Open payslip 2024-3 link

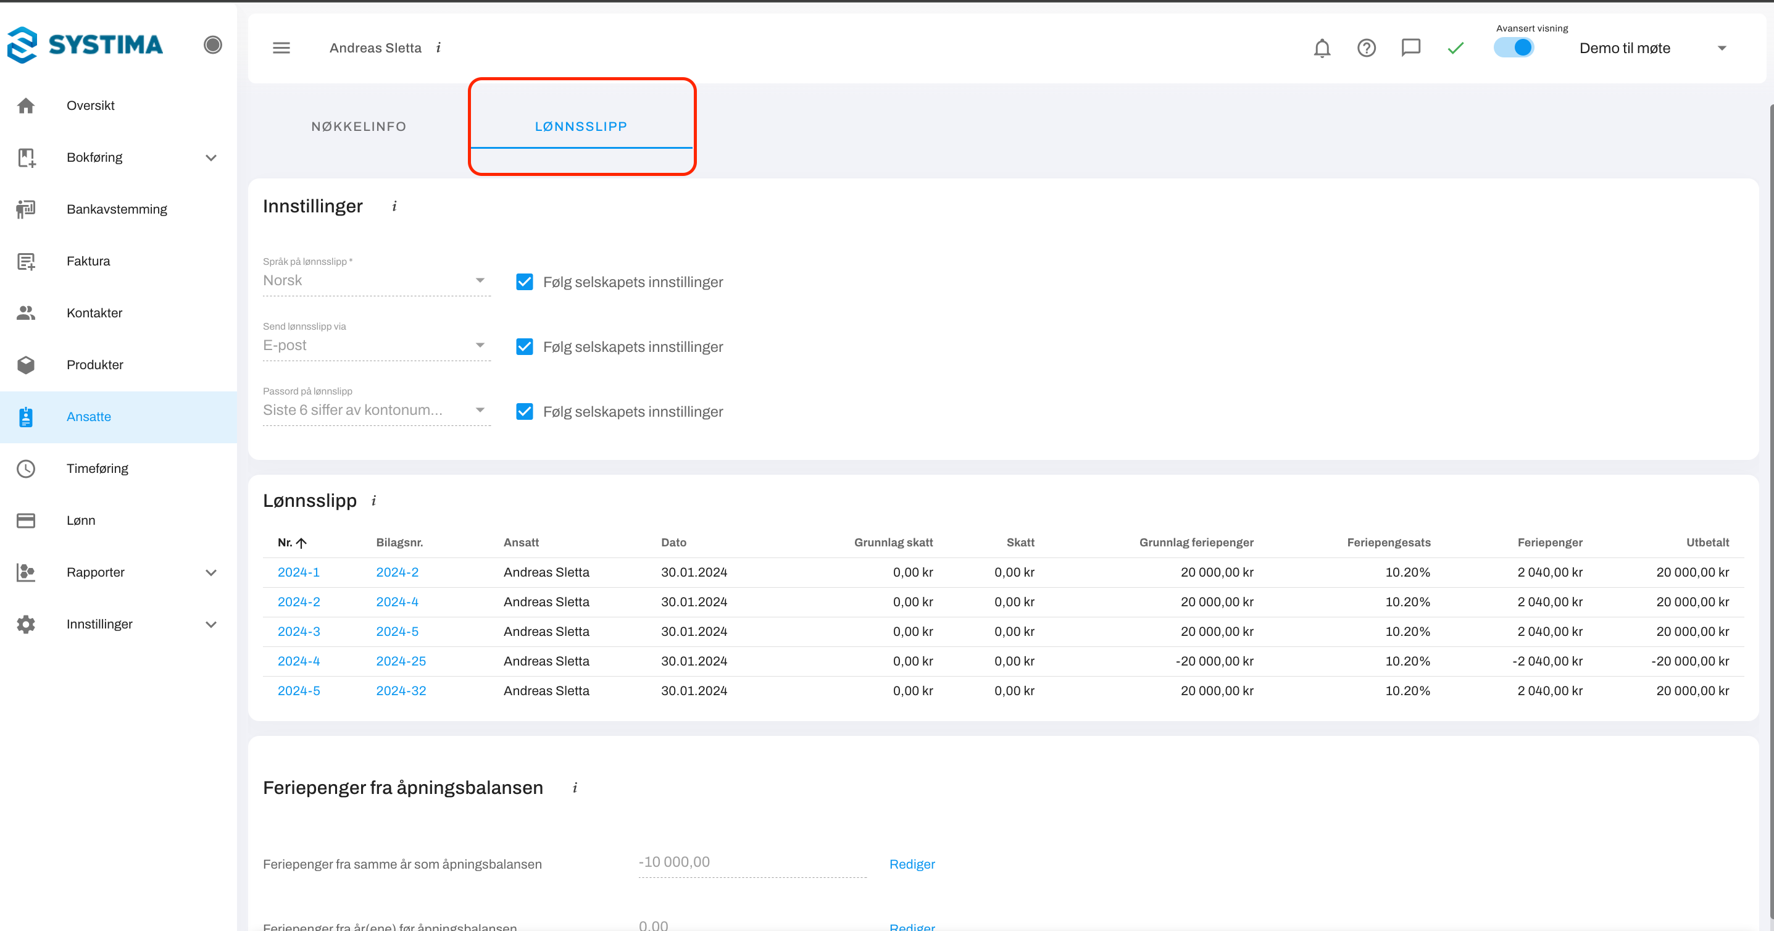pyautogui.click(x=298, y=632)
